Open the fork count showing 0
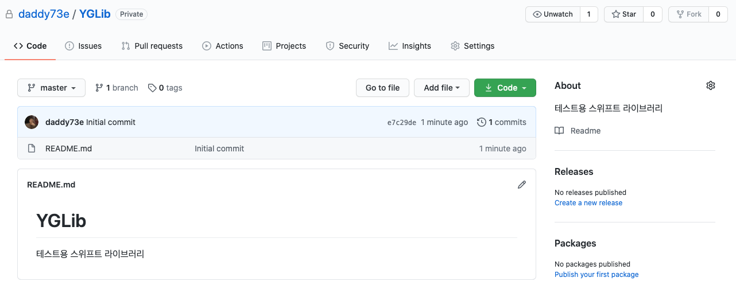736x293 pixels. (718, 14)
